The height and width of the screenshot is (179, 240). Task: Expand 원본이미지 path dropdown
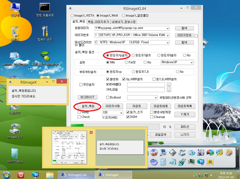pyautogui.click(x=168, y=28)
